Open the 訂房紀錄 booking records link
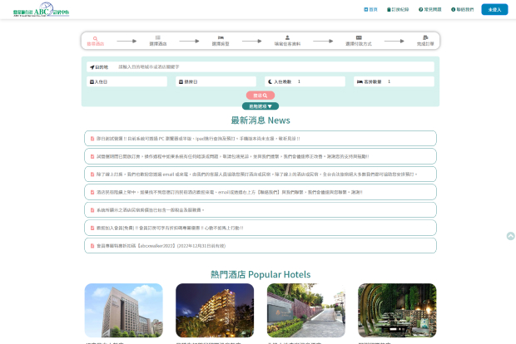Viewport: 516px width, 344px height. tap(398, 9)
